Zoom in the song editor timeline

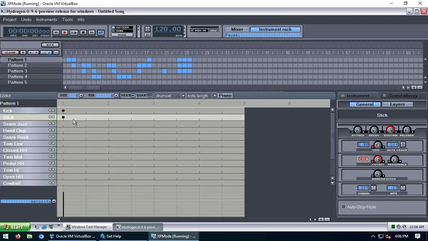point(414,88)
